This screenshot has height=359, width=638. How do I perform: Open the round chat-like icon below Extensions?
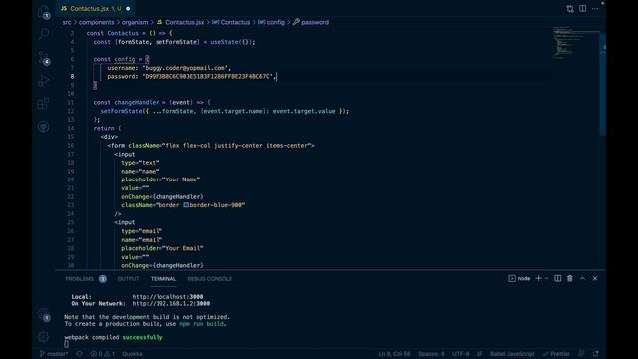coord(44,127)
